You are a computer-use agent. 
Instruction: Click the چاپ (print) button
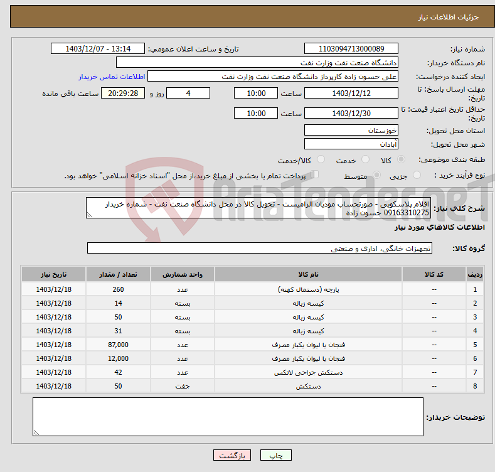point(275,455)
